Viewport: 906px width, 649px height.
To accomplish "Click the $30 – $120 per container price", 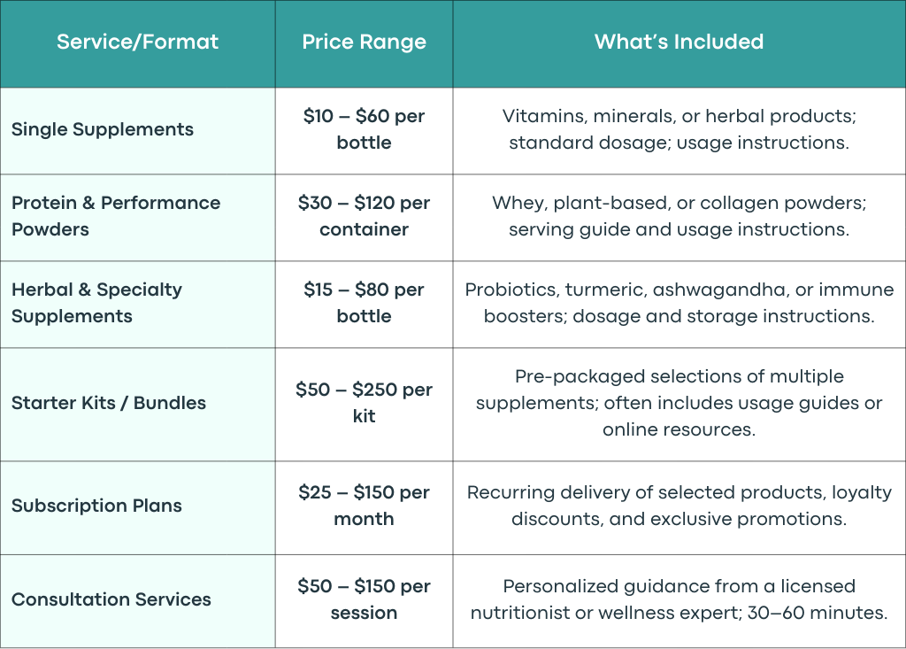I will coord(364,216).
